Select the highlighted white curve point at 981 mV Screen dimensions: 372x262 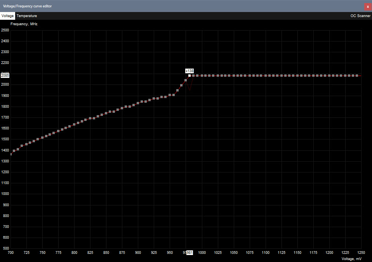(189, 76)
